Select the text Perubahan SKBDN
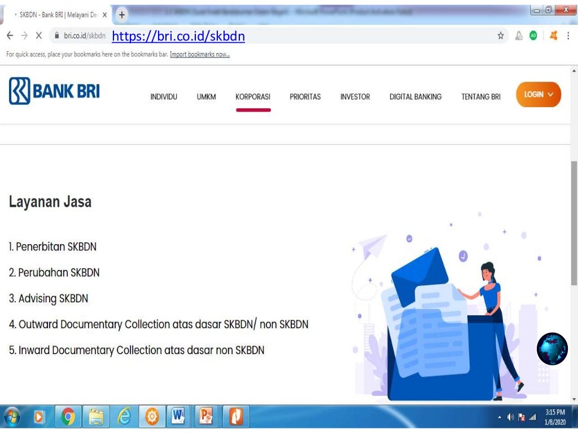578x433 pixels. (59, 272)
